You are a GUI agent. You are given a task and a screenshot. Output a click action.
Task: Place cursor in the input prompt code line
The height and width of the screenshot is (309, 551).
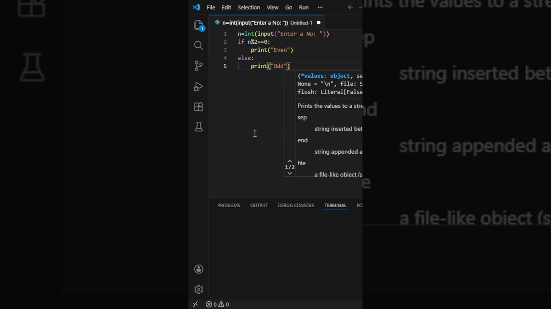(x=283, y=34)
